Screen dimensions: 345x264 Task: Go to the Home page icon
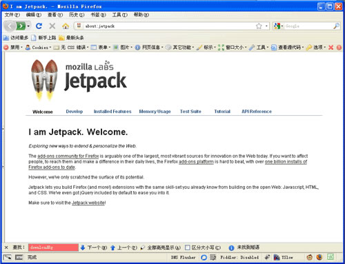[66, 26]
